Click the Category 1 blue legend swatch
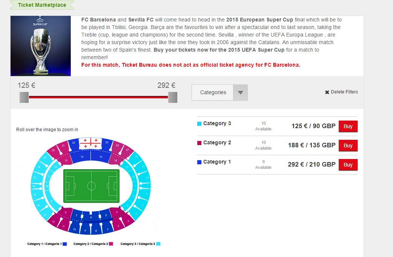The width and height of the screenshot is (393, 257). [65, 244]
